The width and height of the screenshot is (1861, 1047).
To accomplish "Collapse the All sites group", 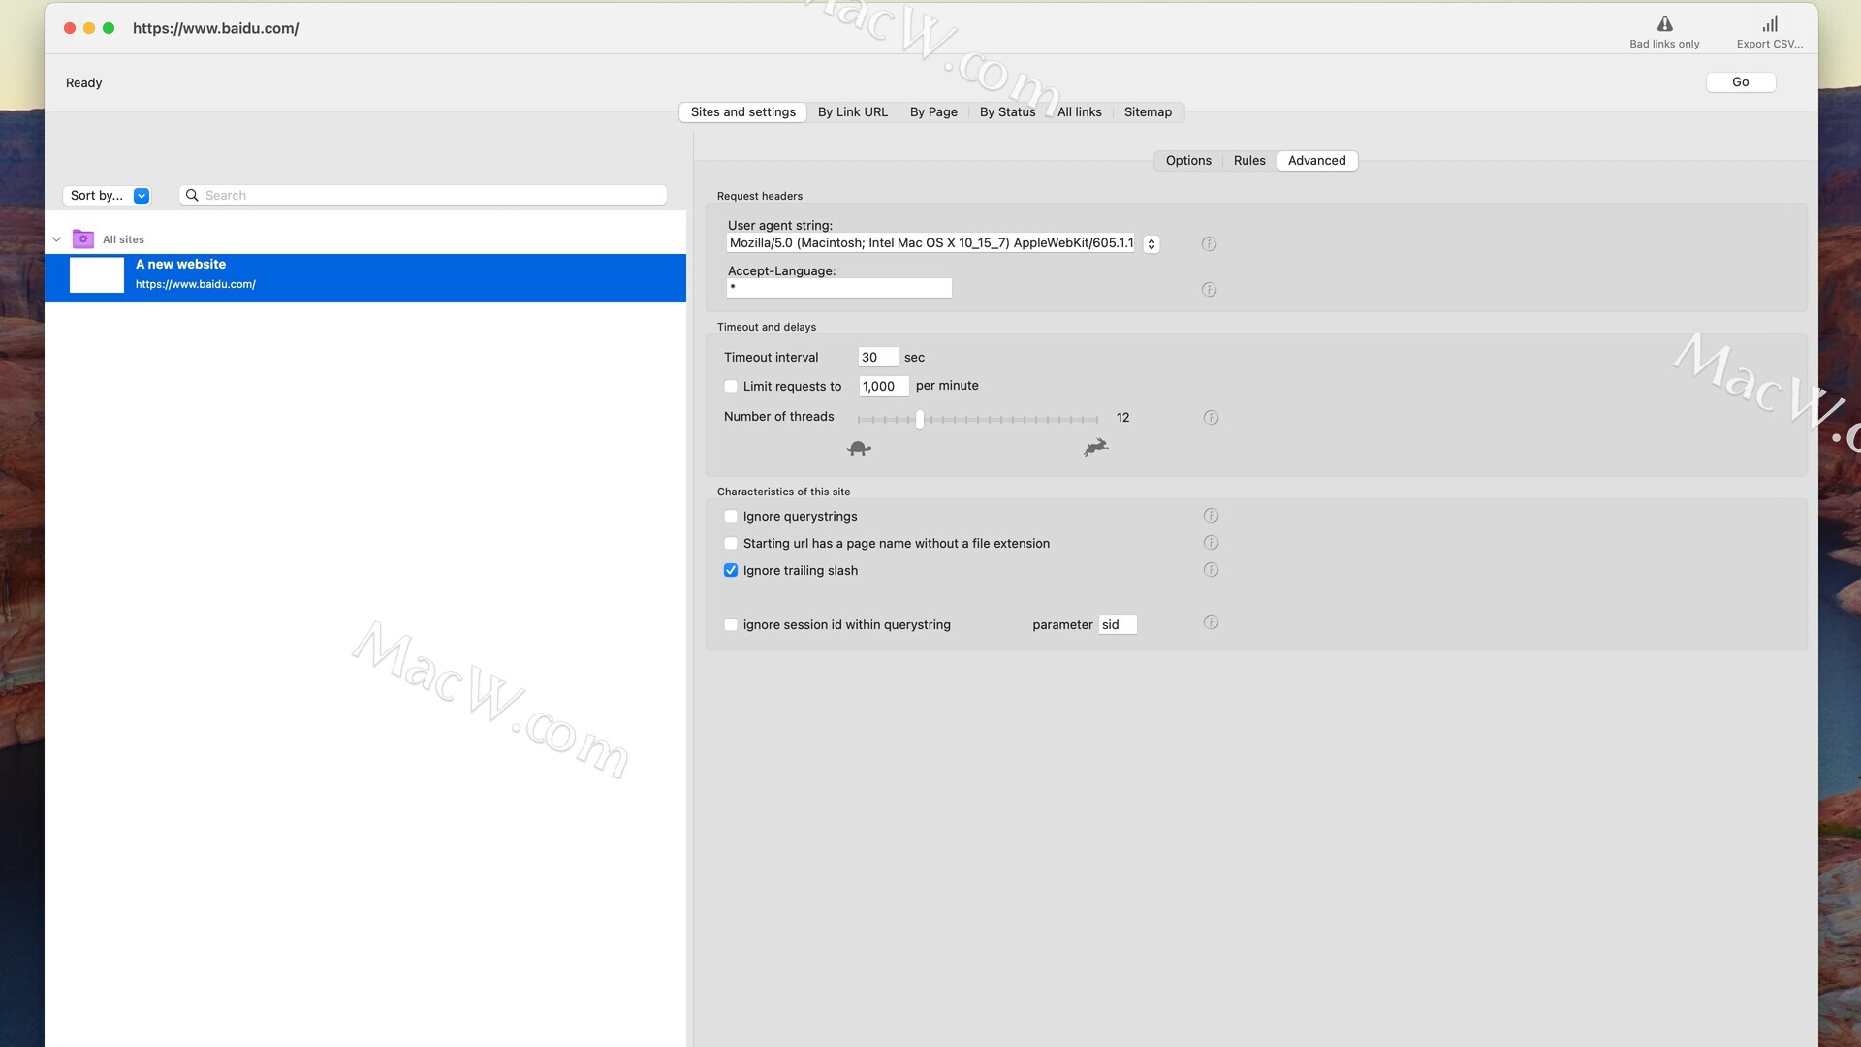I will pos(56,239).
